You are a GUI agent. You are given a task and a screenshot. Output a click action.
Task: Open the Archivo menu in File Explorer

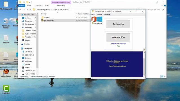coord(22,6)
